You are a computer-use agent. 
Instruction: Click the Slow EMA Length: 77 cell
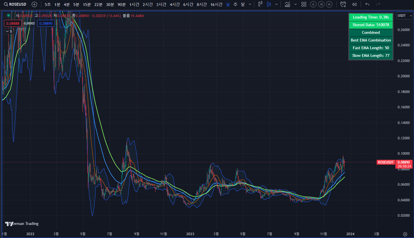(371, 56)
